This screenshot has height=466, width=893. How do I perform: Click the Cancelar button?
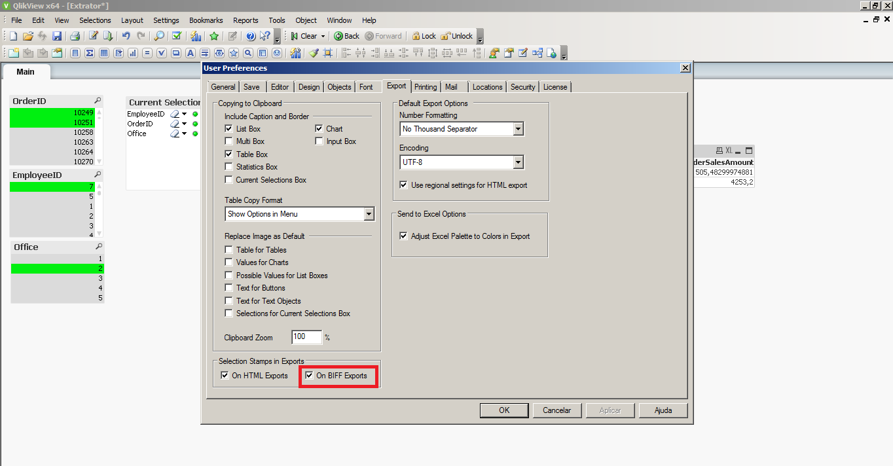coord(556,410)
